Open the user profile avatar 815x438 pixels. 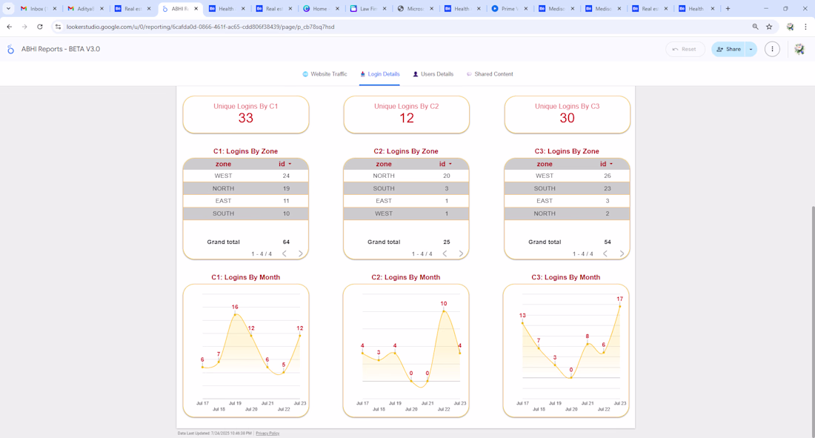799,50
